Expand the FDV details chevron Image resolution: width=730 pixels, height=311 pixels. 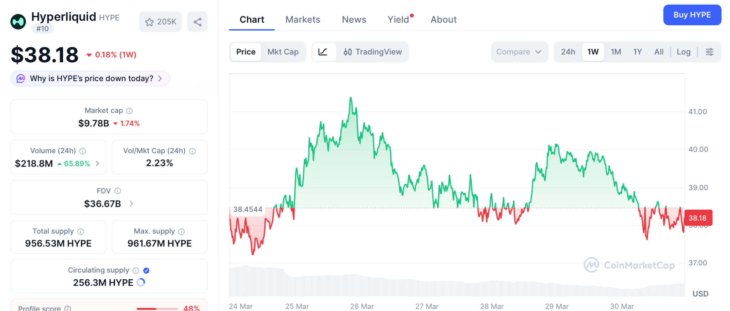pos(131,204)
